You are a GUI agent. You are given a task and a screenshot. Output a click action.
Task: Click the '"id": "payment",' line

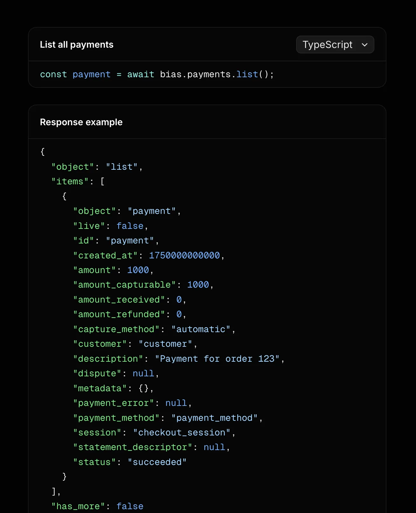[116, 241]
